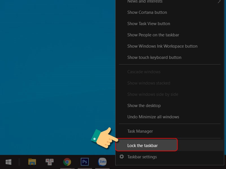Open the Start menu
226x169 pixels.
click(x=8, y=162)
